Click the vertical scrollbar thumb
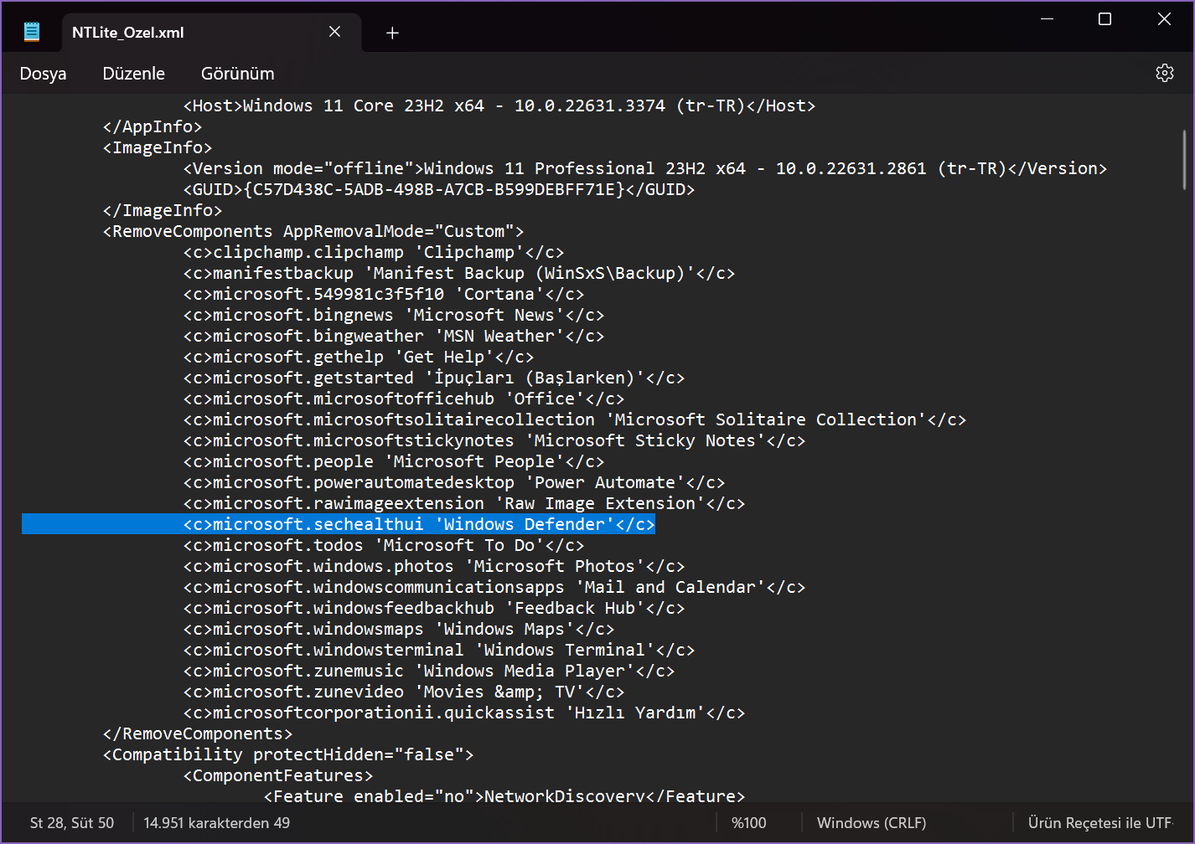Viewport: 1195px width, 844px height. click(x=1184, y=159)
